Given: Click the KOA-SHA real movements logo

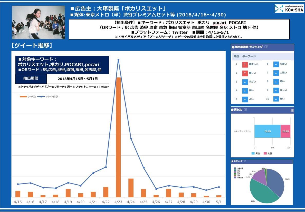Looking at the screenshot, I should tap(289, 8).
